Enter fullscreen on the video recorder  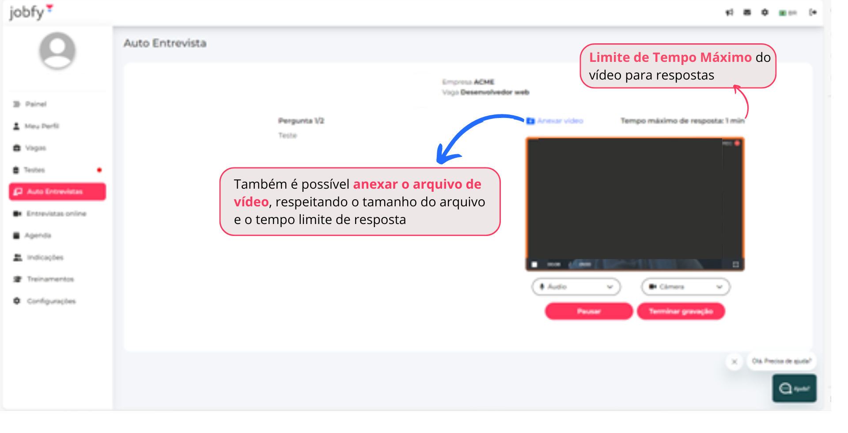(x=737, y=264)
